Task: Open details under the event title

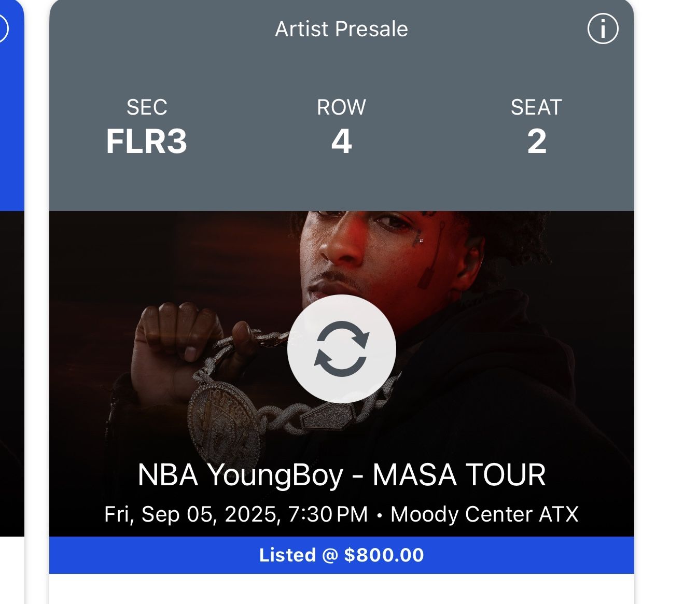Action: click(x=342, y=515)
